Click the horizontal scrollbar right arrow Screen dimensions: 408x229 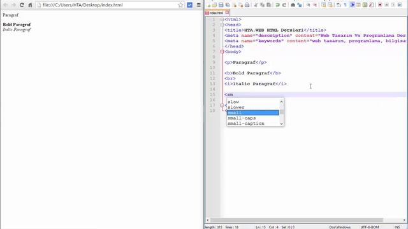tap(404, 220)
